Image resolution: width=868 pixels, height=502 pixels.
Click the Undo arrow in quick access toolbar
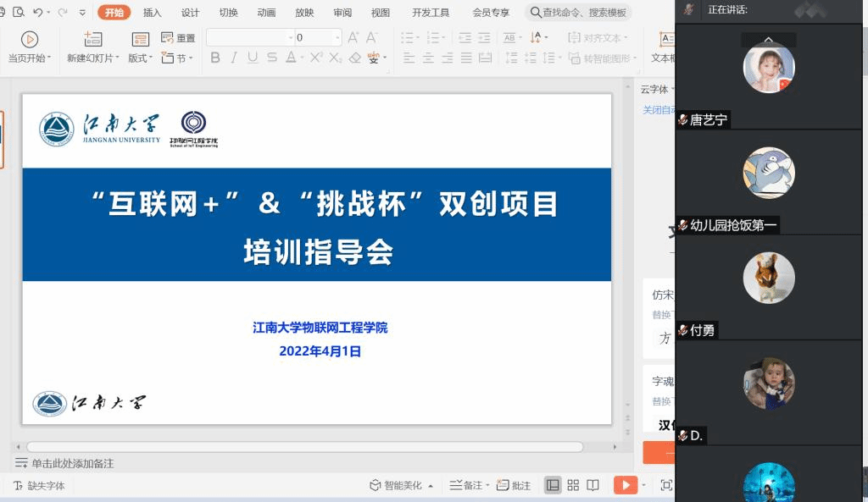[38, 13]
